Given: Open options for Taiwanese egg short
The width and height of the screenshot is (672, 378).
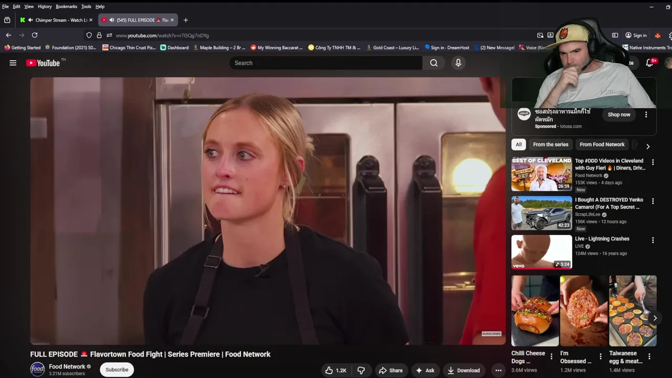Looking at the screenshot, I should 649,356.
